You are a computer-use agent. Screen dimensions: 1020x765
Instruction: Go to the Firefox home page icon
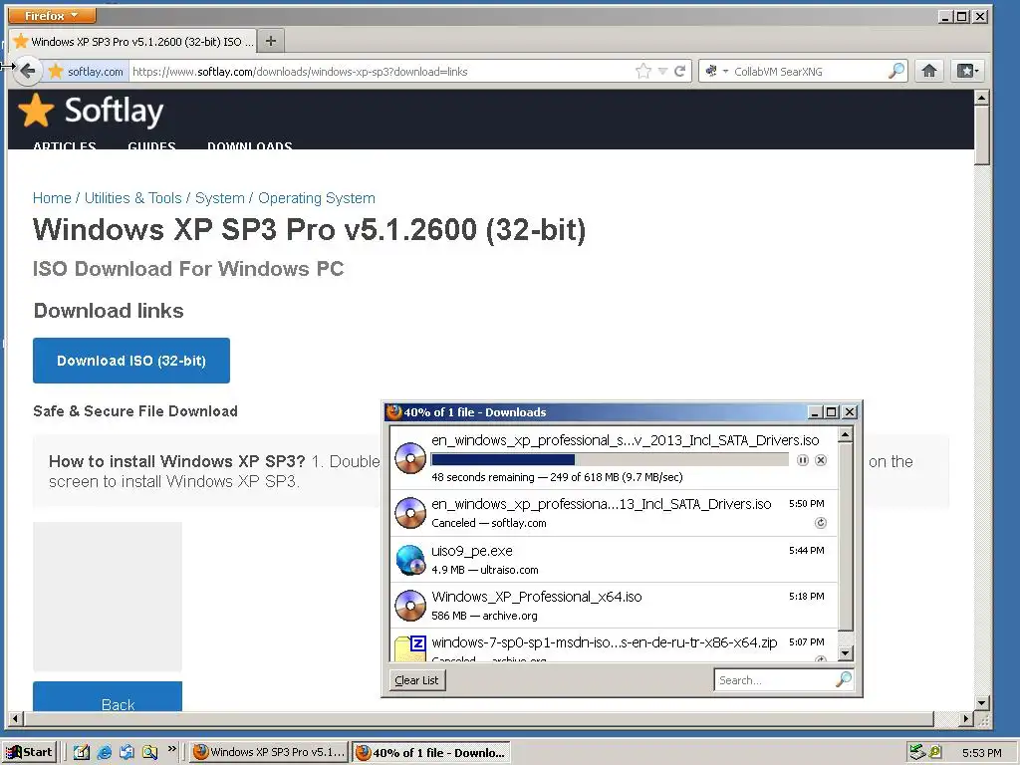[x=929, y=71]
